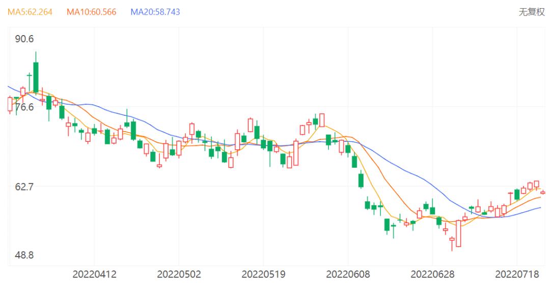This screenshot has width=550, height=283.
Task: Select the 20220718 date label
Action: [517, 274]
